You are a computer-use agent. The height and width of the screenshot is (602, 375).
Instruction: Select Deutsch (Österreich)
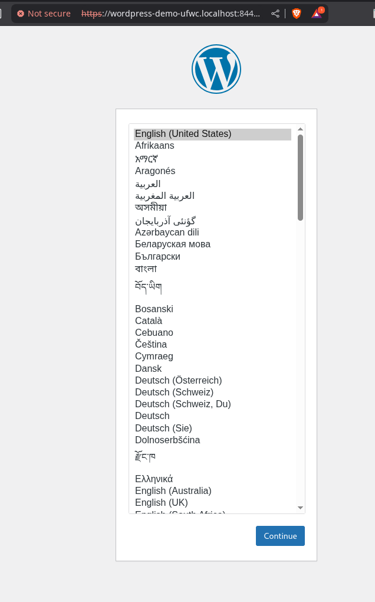(212, 381)
